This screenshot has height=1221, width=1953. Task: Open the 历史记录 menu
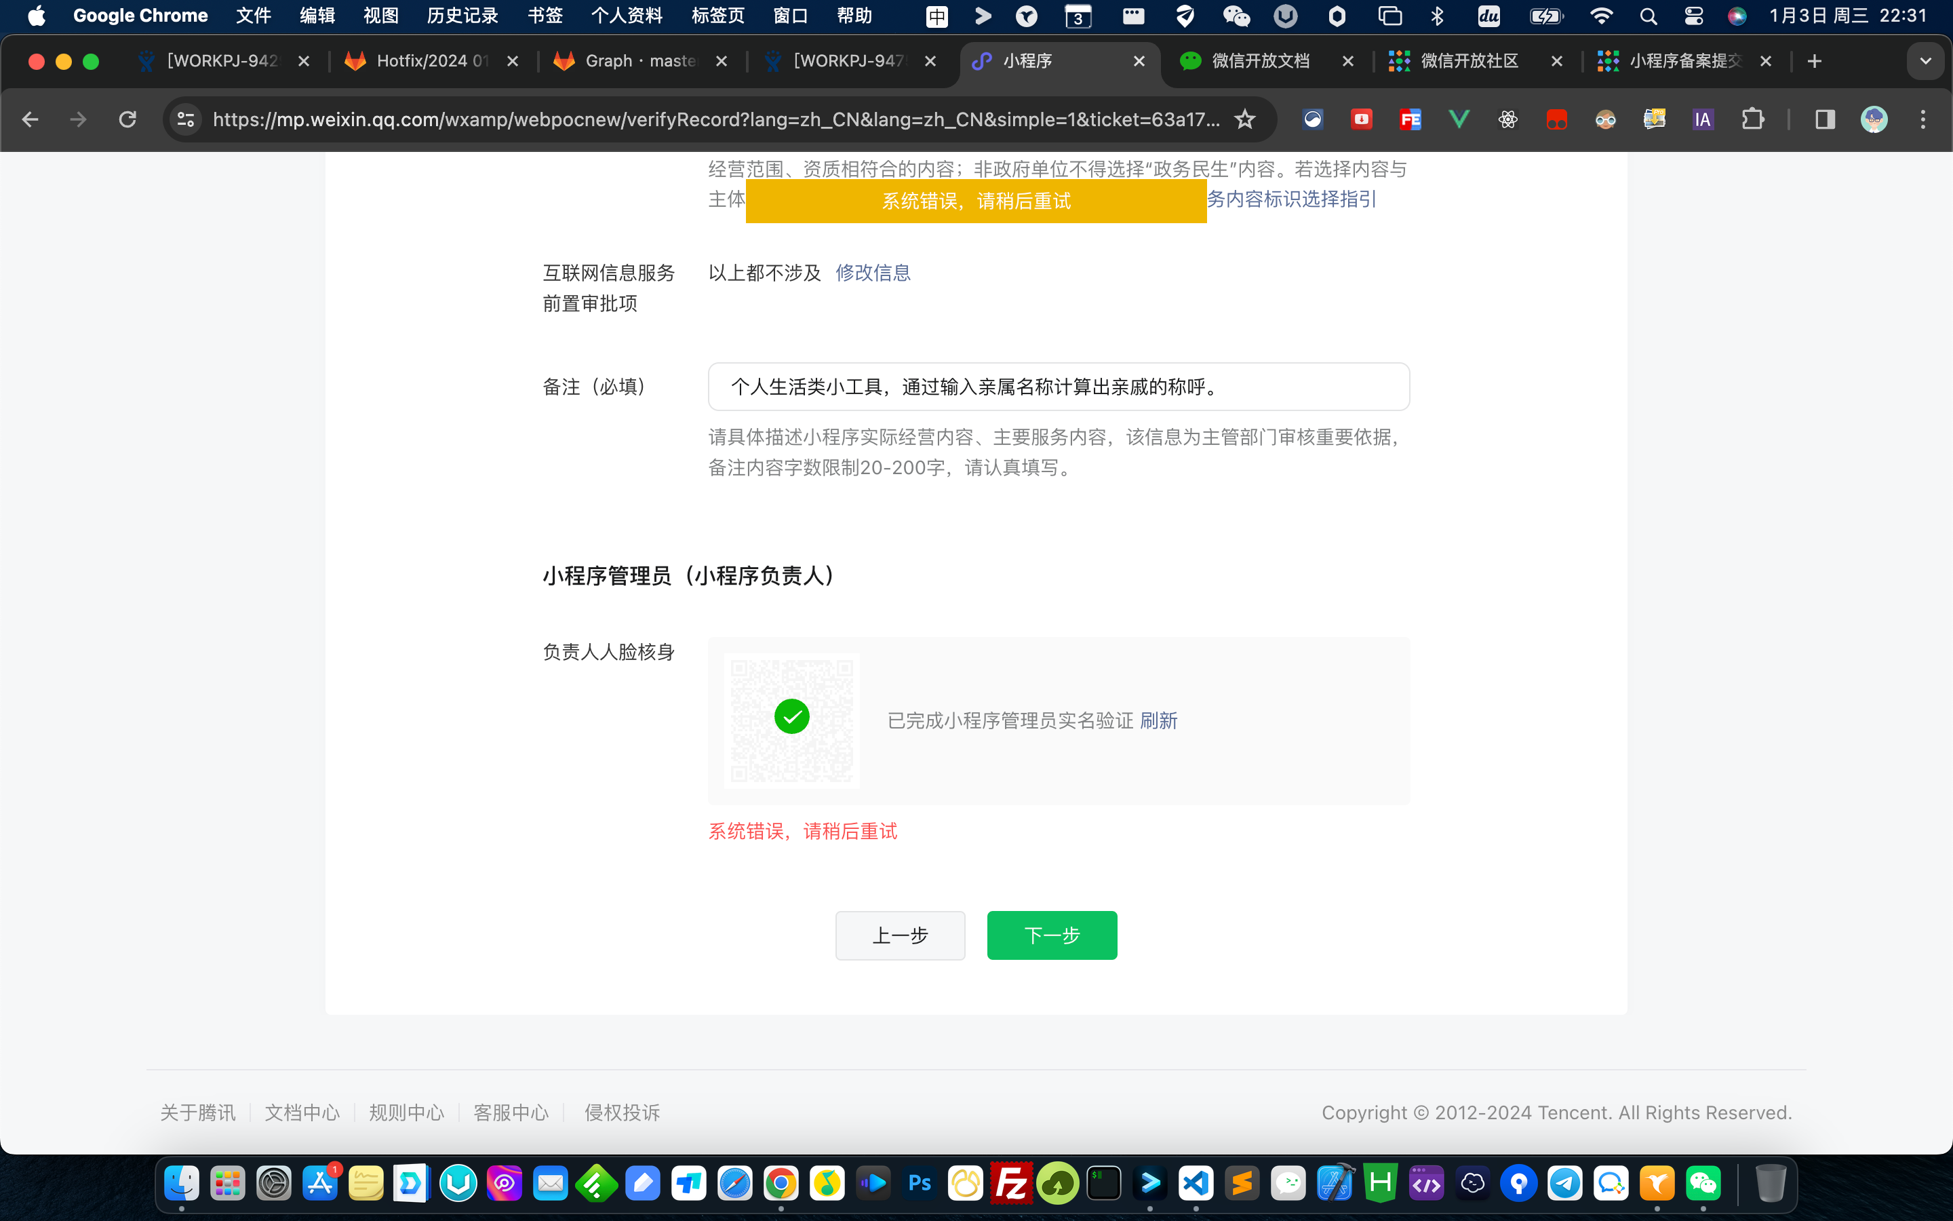tap(462, 16)
